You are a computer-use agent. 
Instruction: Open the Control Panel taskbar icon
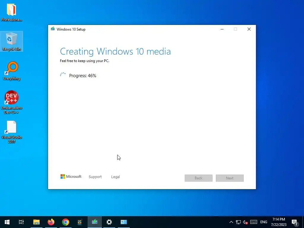(x=124, y=222)
